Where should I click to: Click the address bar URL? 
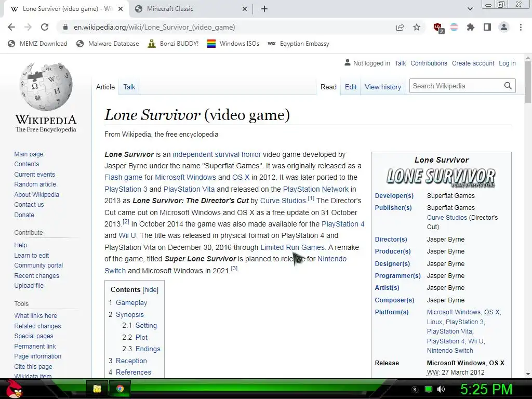[x=154, y=27]
